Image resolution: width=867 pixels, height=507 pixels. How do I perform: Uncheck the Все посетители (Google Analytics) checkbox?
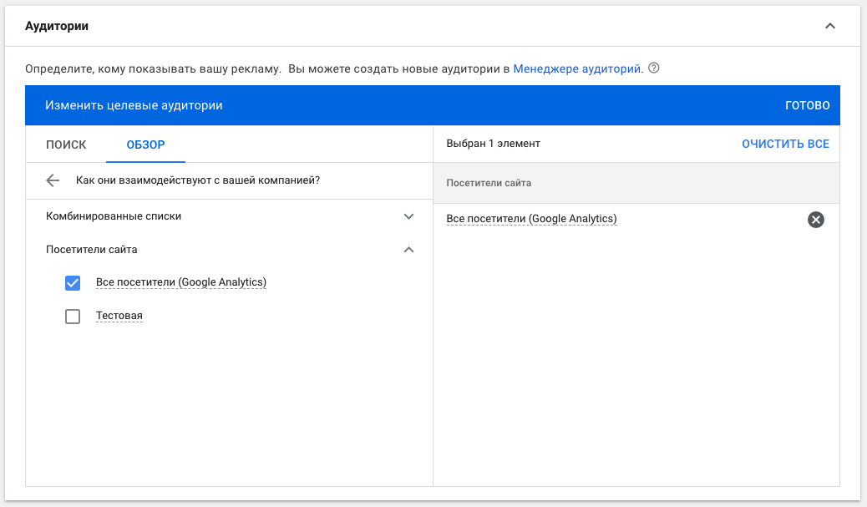tap(73, 283)
